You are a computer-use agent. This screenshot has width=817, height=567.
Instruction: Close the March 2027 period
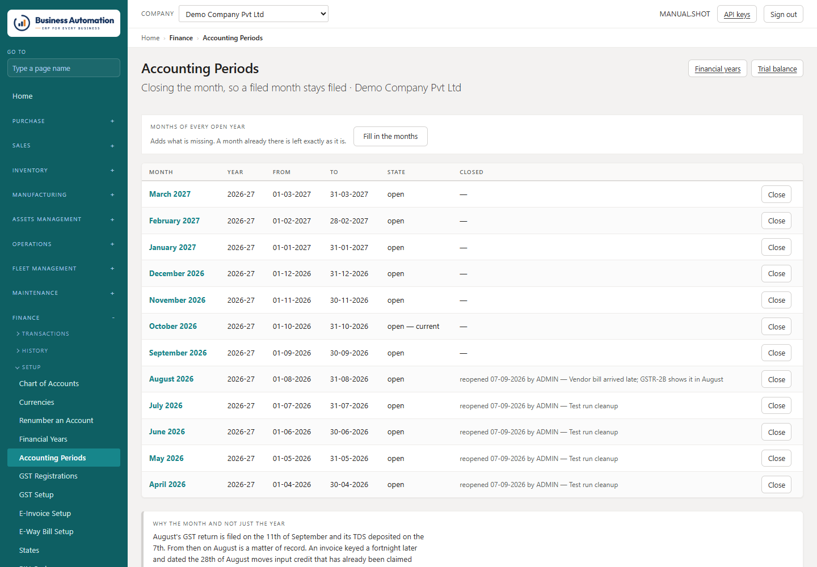point(776,194)
